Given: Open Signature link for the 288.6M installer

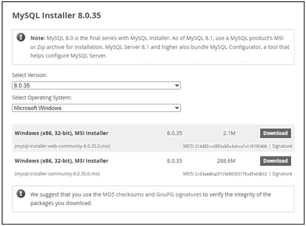Looking at the screenshot, I should click(282, 173).
